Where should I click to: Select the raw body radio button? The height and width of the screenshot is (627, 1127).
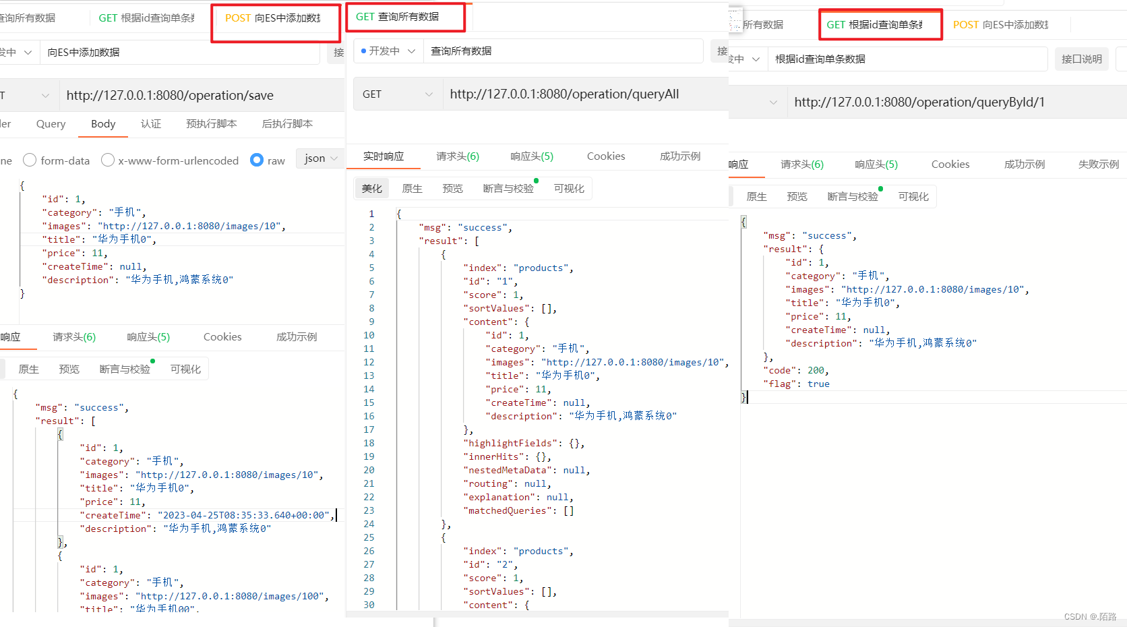click(257, 160)
